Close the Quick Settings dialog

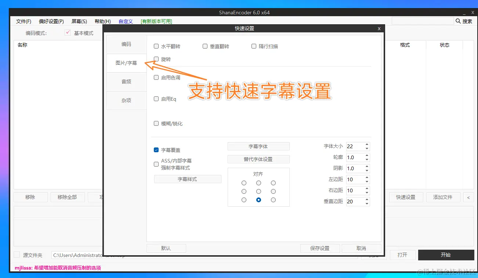(x=379, y=28)
